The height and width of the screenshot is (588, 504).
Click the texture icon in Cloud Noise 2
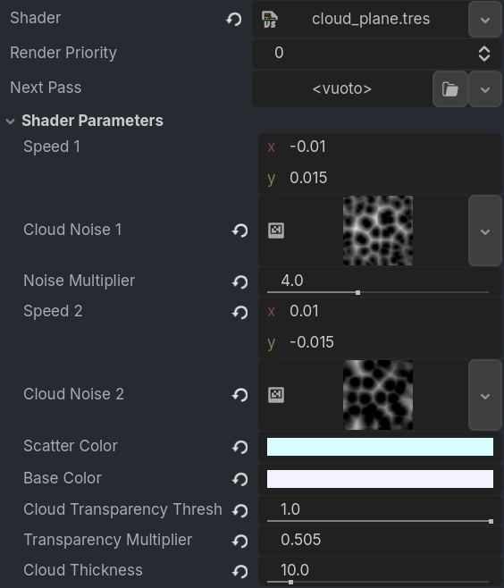(x=276, y=395)
